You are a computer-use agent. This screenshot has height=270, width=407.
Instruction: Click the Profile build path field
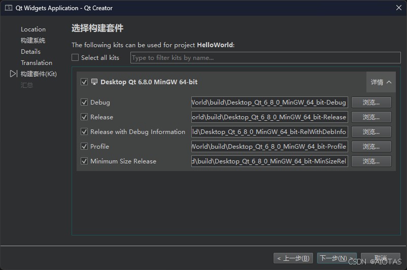point(269,147)
